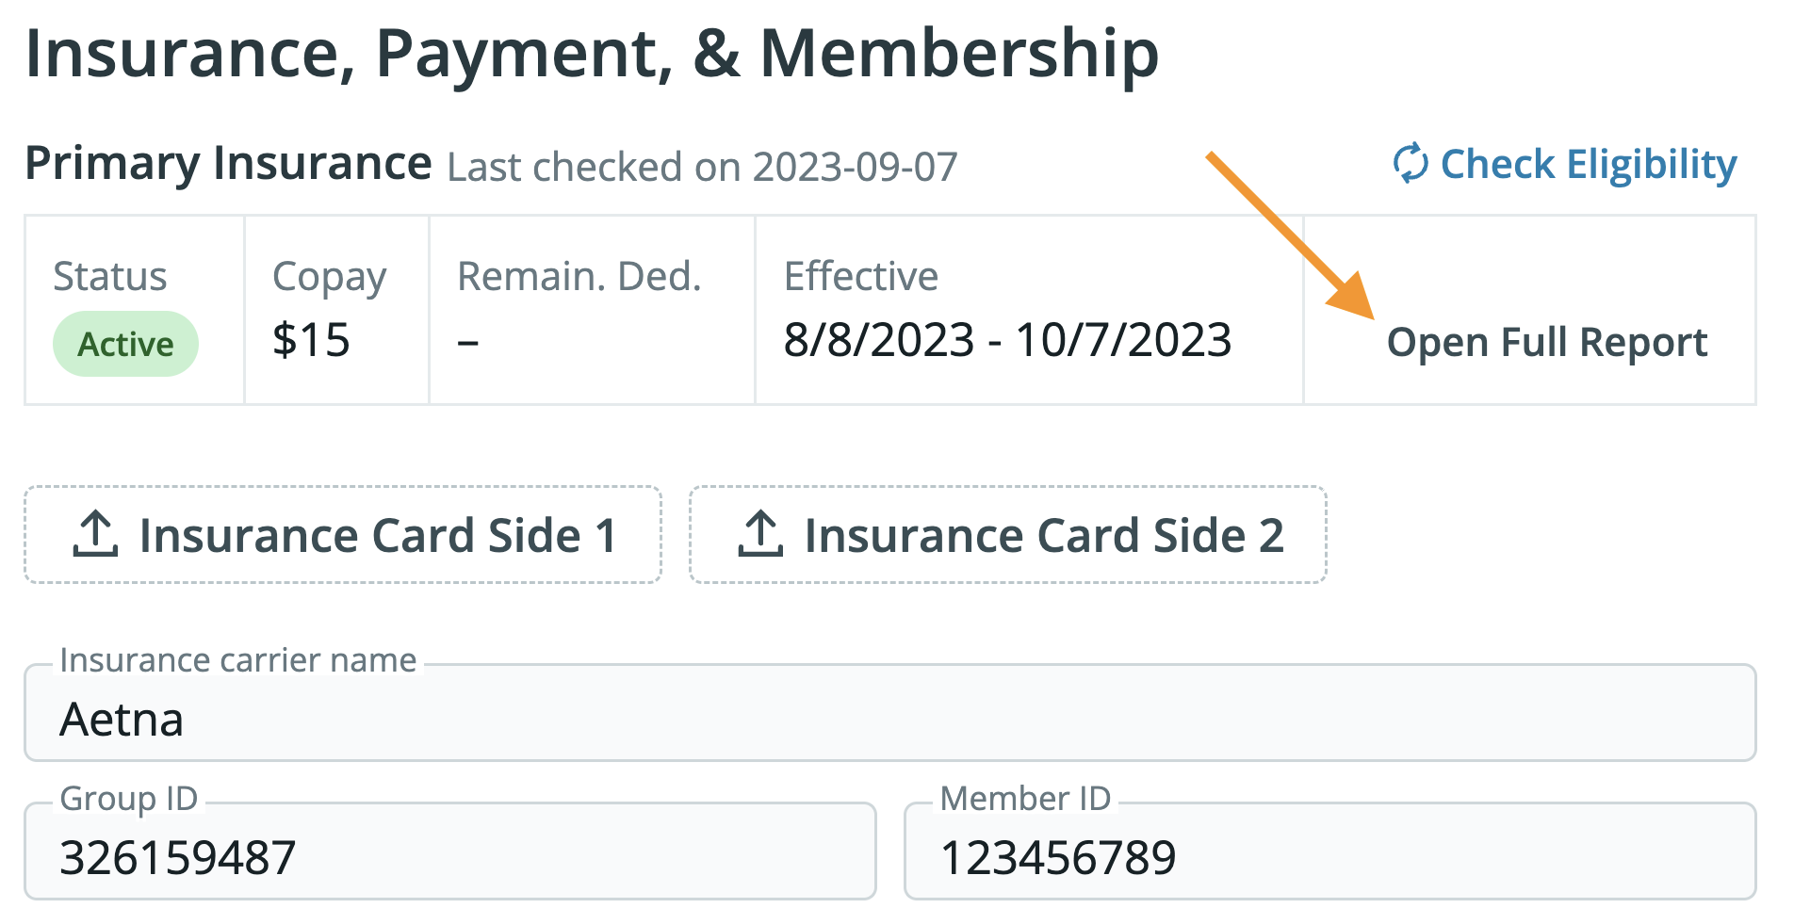This screenshot has width=1794, height=908.
Task: Click upload icon for Insurance Card Side 1
Action: [95, 534]
